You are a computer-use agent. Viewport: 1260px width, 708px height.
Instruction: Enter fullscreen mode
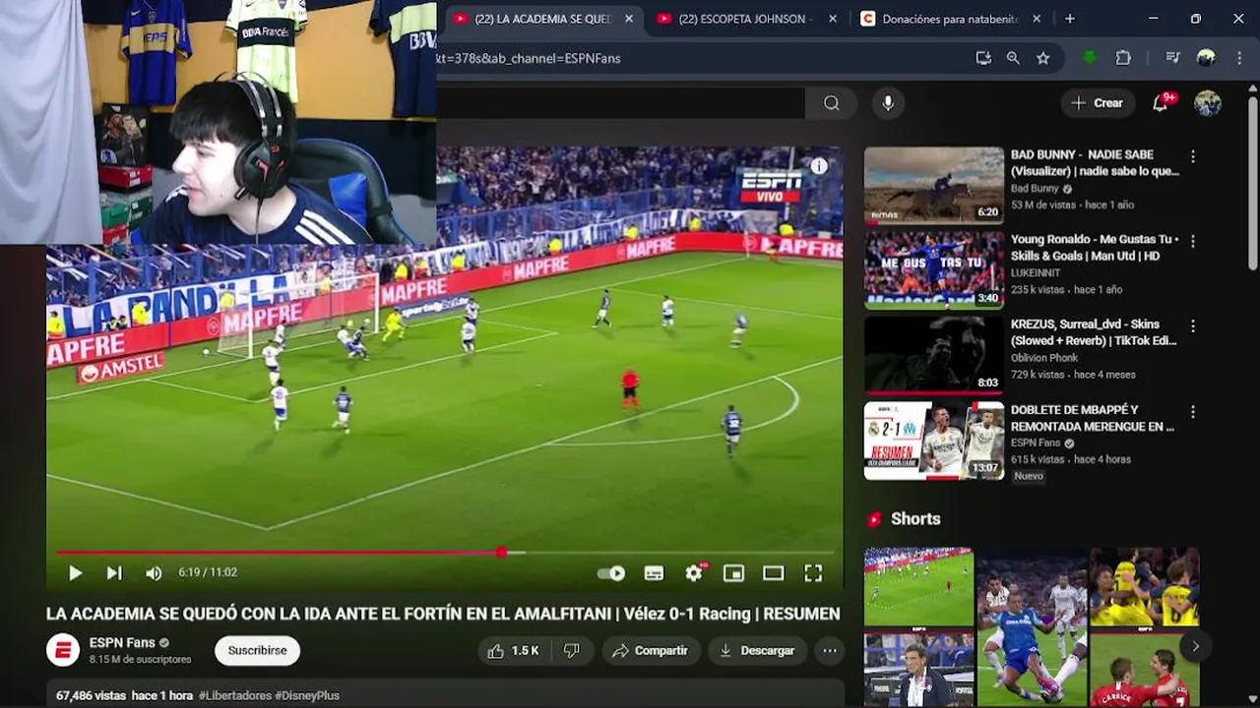813,573
